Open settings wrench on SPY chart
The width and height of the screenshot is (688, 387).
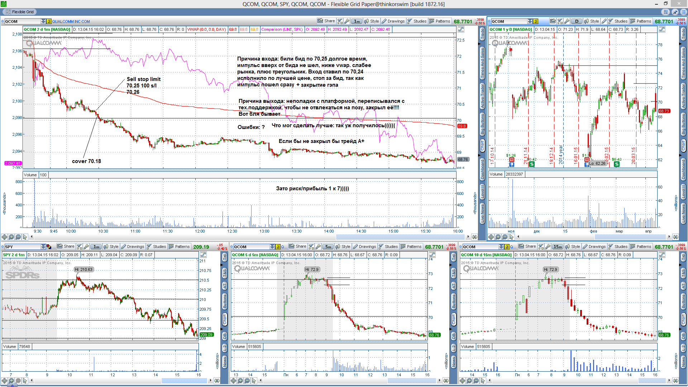86,247
